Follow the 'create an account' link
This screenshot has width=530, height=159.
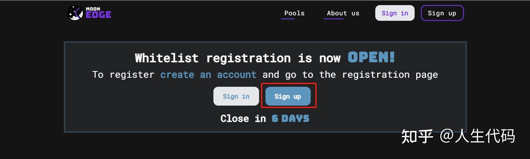point(208,75)
